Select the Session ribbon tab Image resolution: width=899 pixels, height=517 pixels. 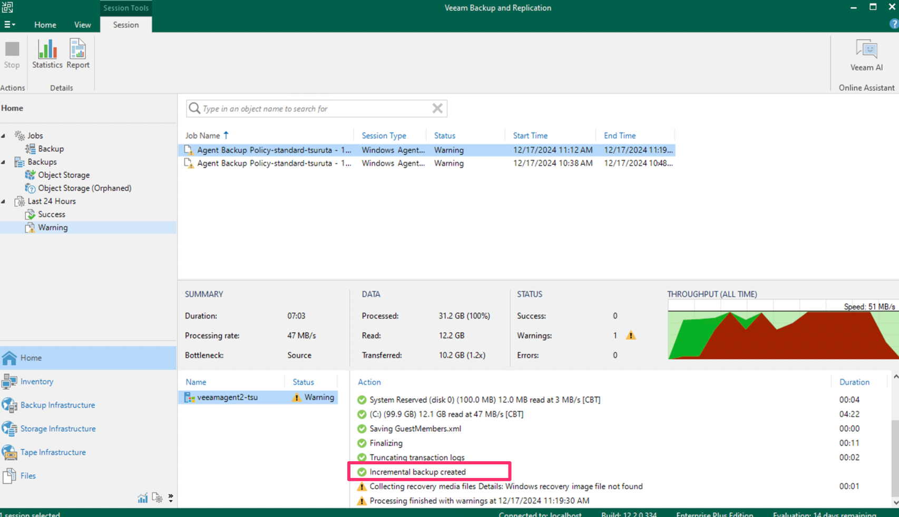[x=126, y=25]
